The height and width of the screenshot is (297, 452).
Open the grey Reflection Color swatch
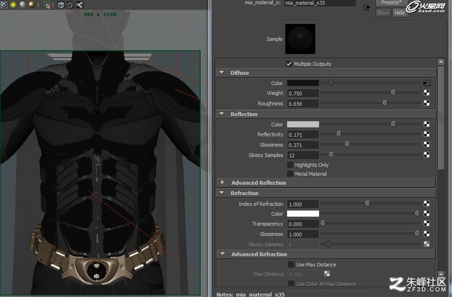click(303, 124)
